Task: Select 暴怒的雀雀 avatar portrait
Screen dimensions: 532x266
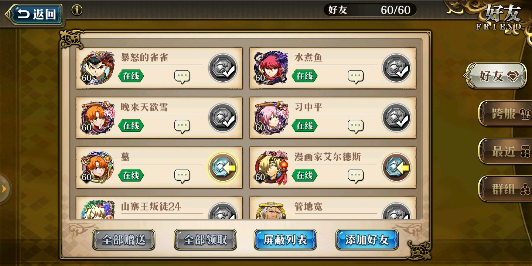Action: [x=98, y=68]
